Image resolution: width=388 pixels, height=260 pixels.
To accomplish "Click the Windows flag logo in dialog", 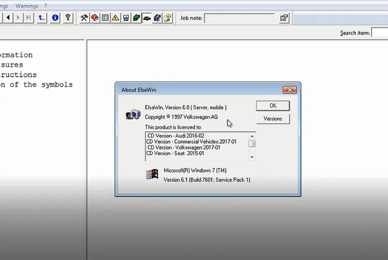I will (x=152, y=174).
